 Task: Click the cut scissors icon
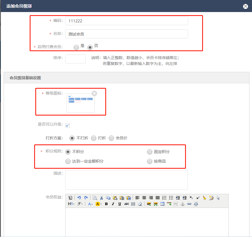click(x=102, y=198)
